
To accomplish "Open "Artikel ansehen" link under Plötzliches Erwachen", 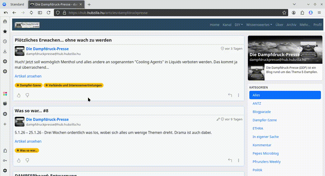I will point(28,76).
